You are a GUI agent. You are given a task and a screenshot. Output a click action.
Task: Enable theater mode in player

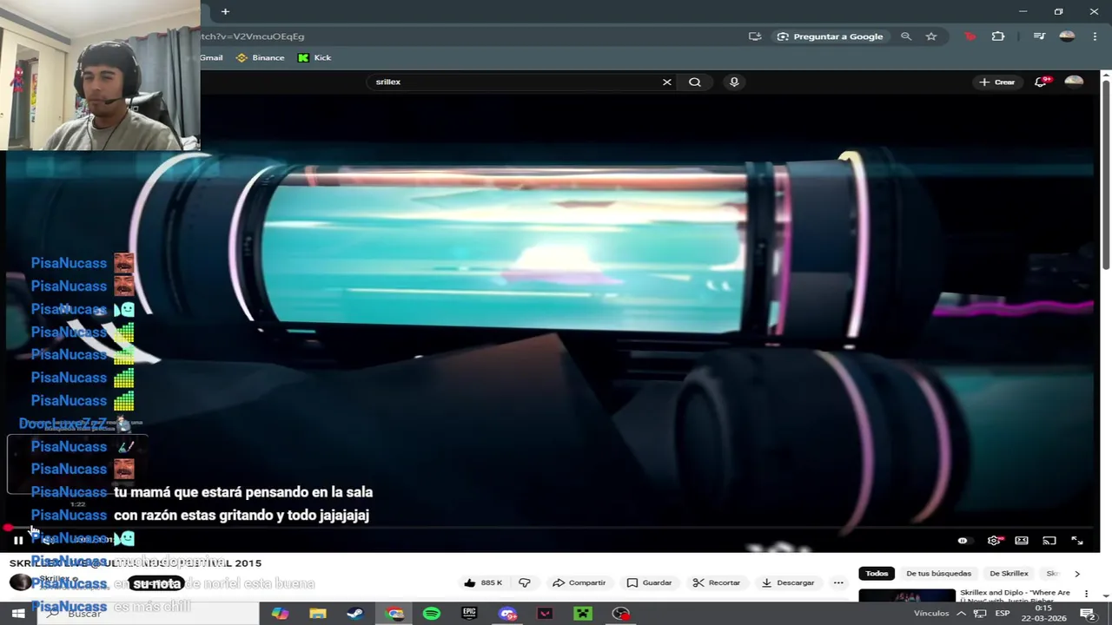[x=1022, y=540]
